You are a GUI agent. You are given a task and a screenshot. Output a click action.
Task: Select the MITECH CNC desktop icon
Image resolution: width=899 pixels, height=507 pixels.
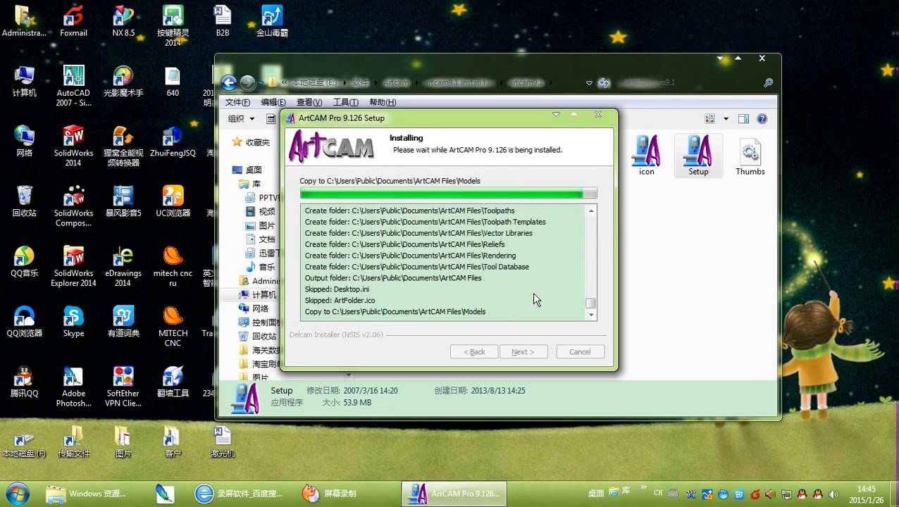click(173, 327)
